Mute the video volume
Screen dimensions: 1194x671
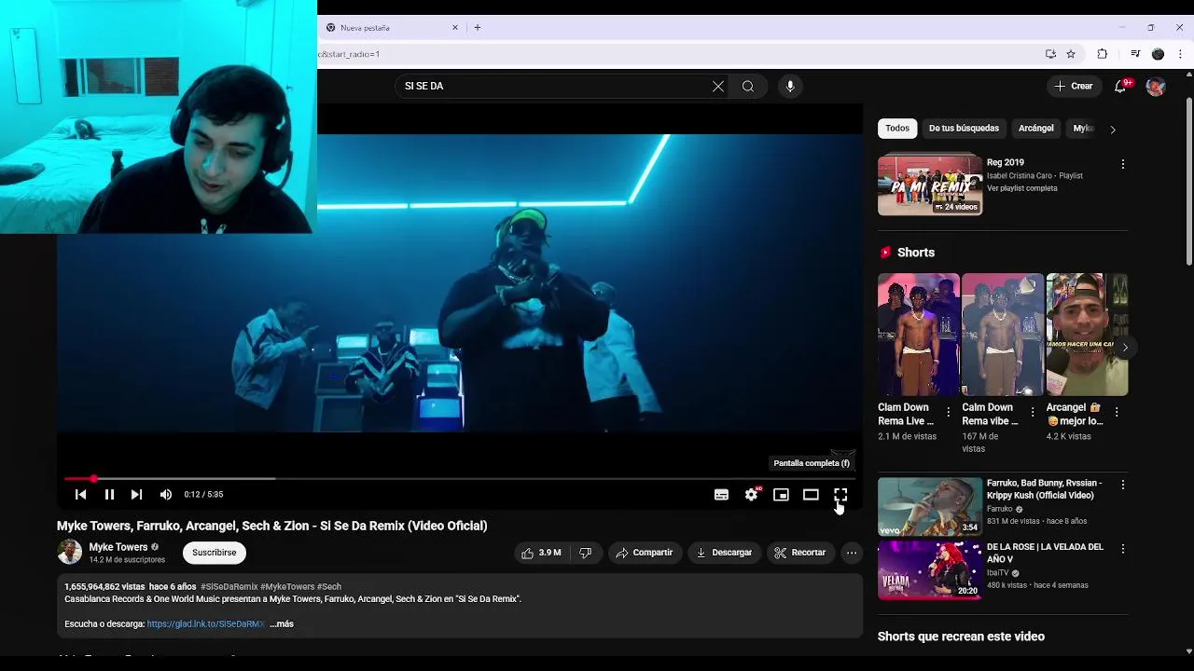click(166, 495)
